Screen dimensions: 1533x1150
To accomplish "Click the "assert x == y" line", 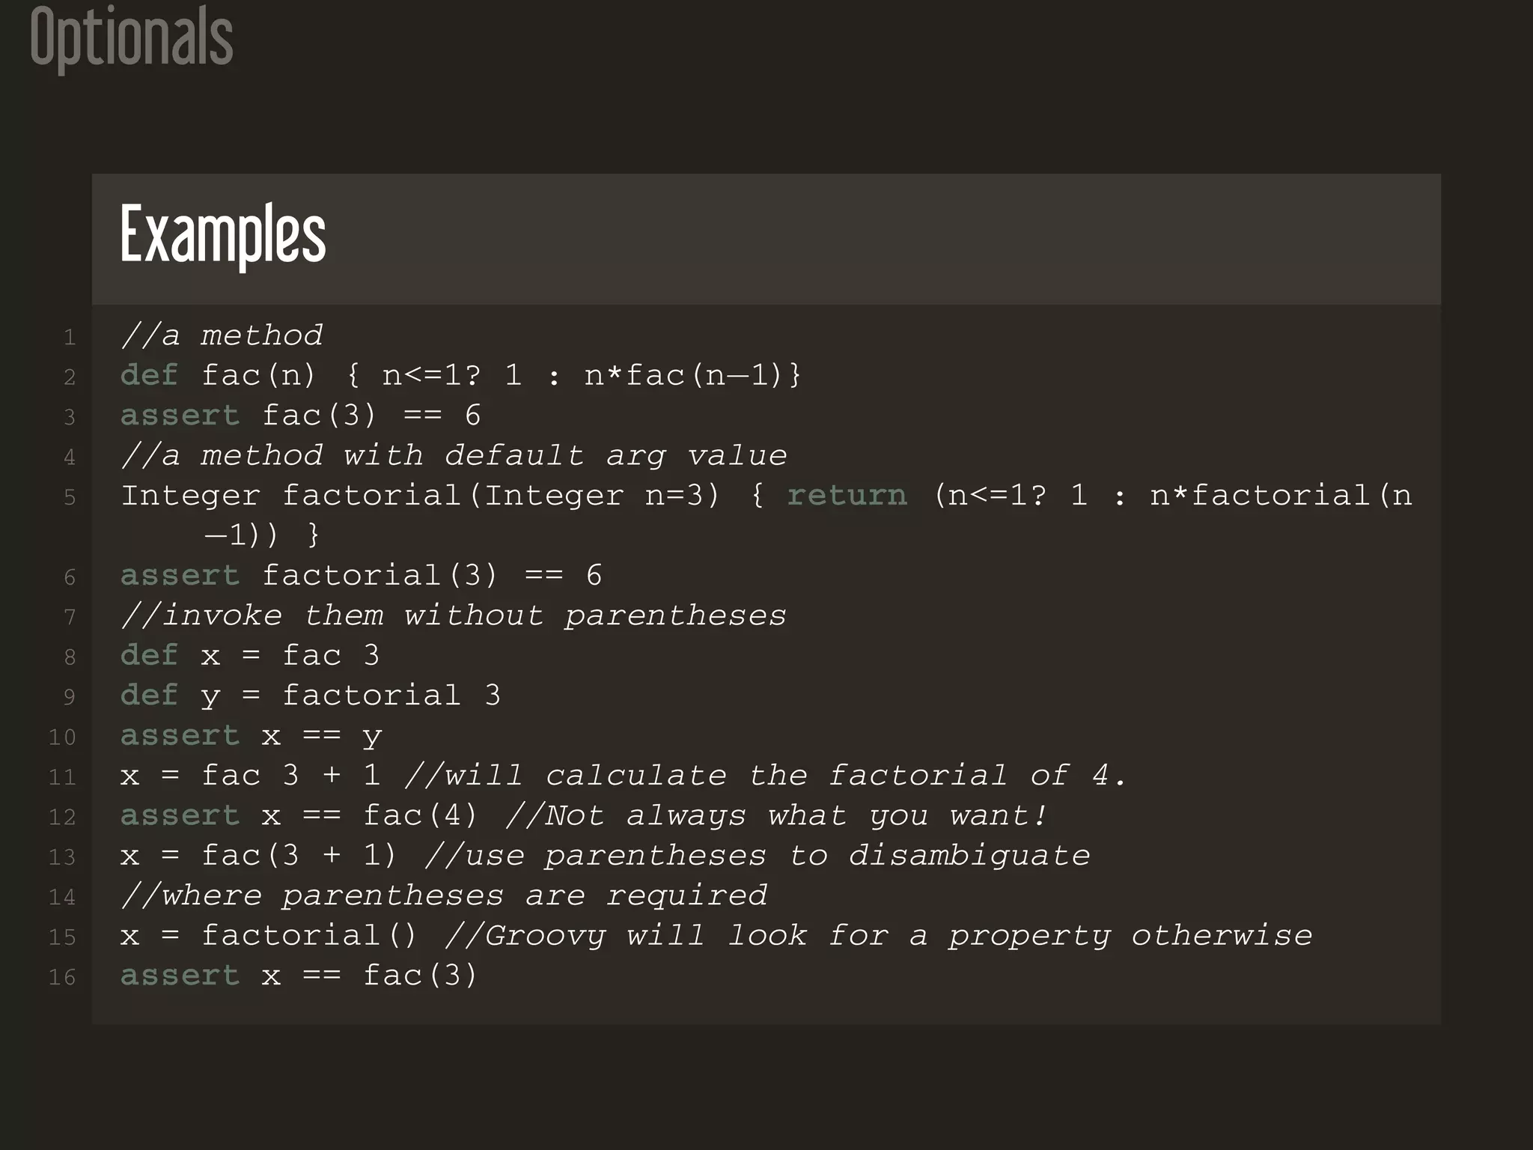I will pyautogui.click(x=251, y=736).
